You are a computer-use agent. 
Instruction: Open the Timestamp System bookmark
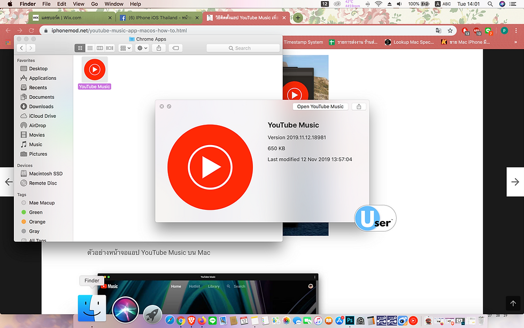tap(303, 42)
